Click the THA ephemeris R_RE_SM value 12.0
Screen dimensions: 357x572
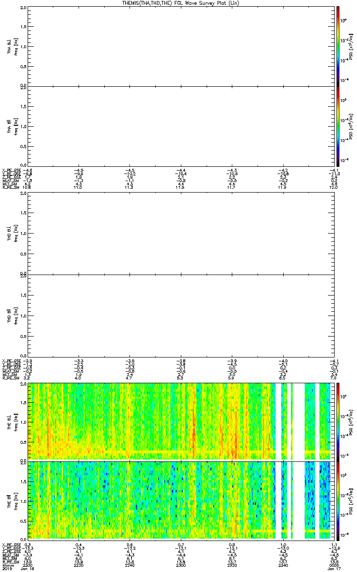coord(333,188)
